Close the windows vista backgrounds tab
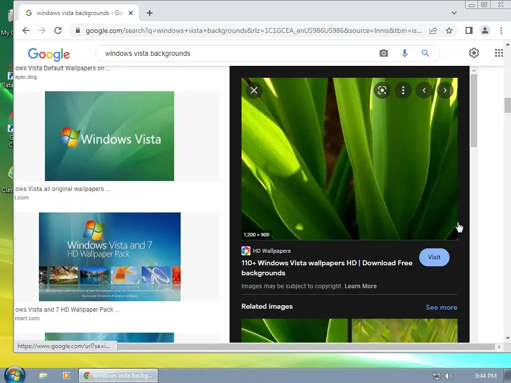This screenshot has height=383, width=511. click(x=131, y=13)
